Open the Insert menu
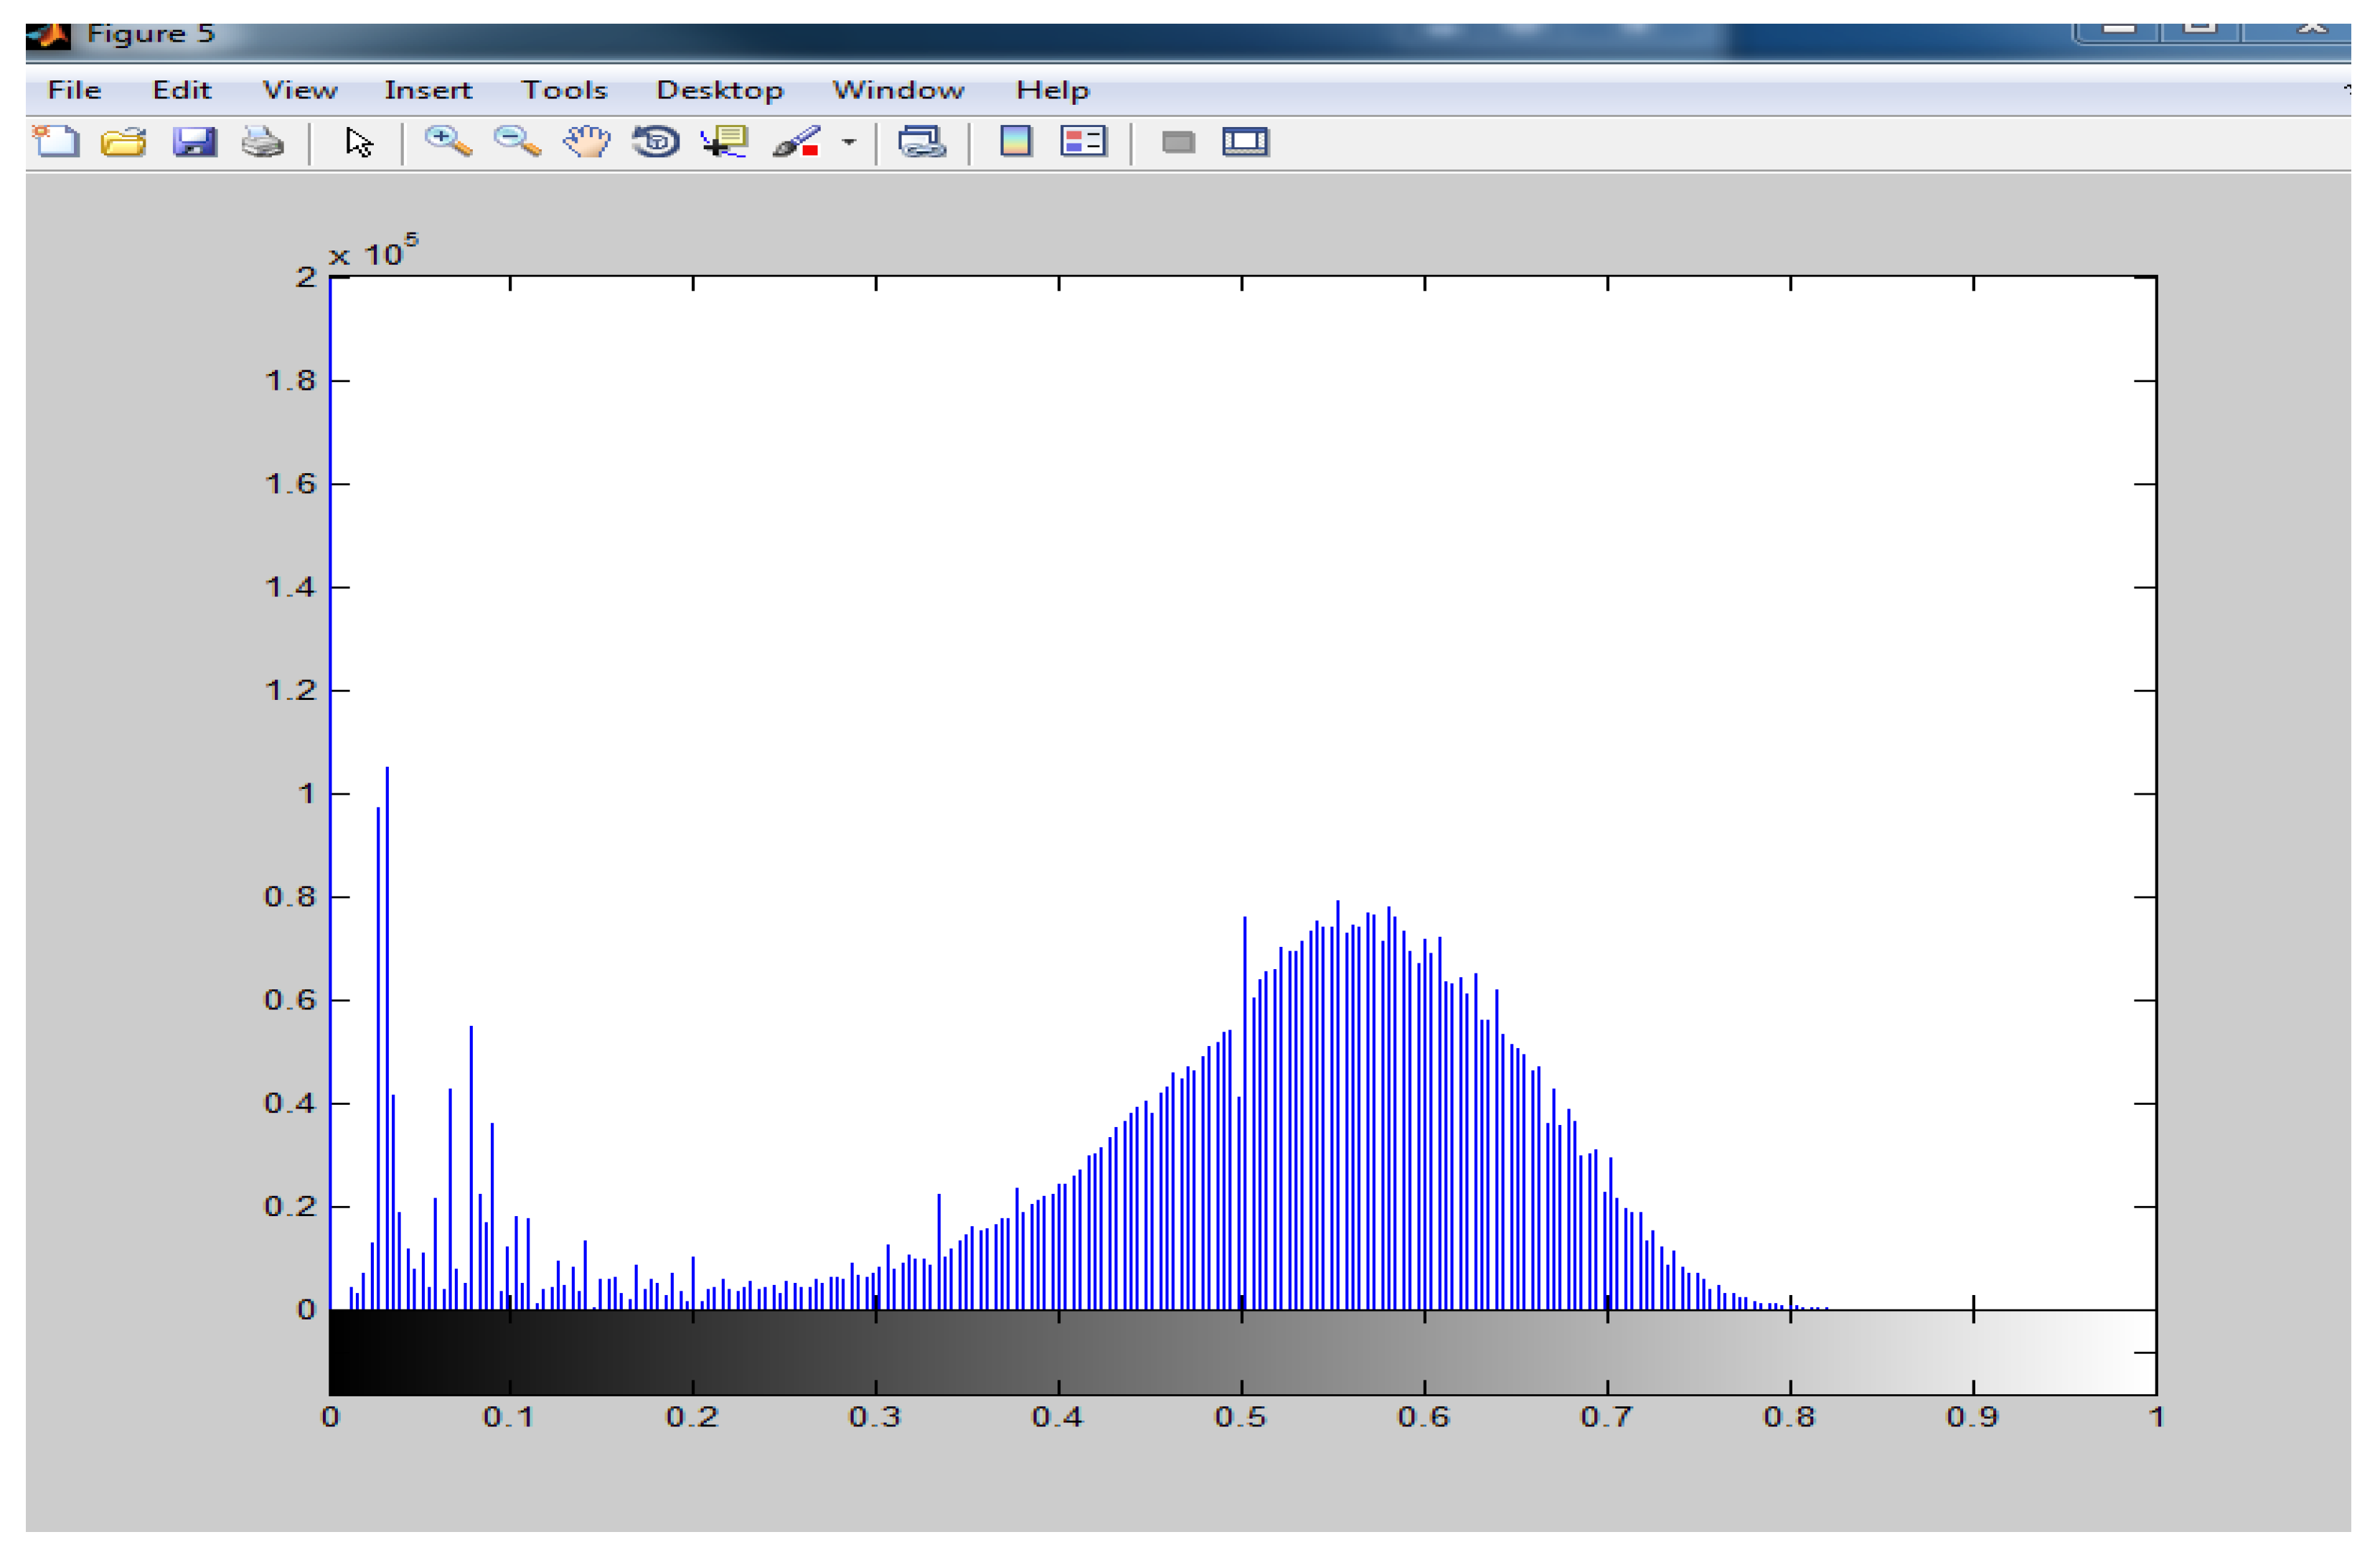The width and height of the screenshot is (2380, 1560). (428, 90)
